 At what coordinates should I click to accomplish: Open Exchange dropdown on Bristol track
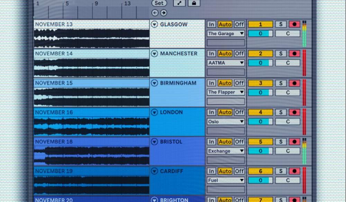coord(226,151)
